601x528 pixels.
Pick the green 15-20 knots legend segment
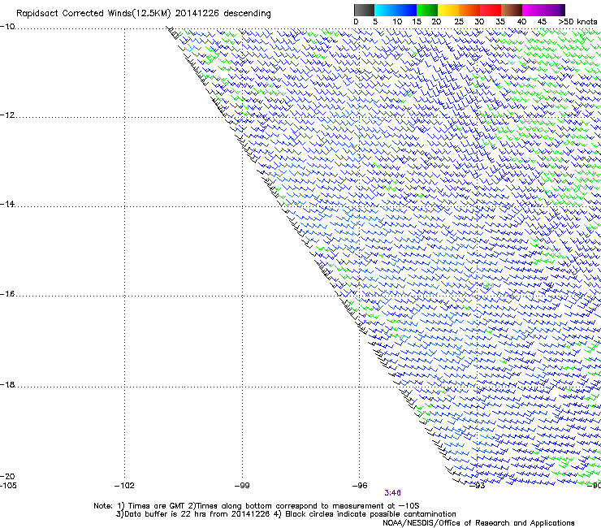tap(427, 10)
